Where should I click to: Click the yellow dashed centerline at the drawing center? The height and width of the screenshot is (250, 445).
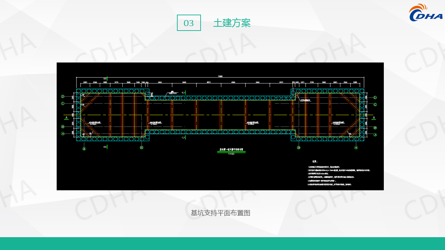tap(220, 115)
